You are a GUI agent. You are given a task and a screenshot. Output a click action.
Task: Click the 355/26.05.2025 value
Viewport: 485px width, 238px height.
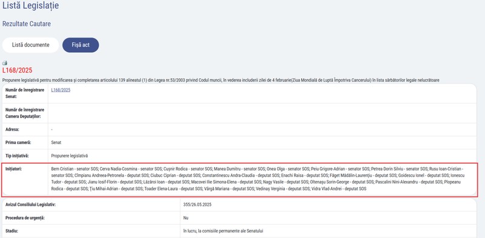coord(198,205)
